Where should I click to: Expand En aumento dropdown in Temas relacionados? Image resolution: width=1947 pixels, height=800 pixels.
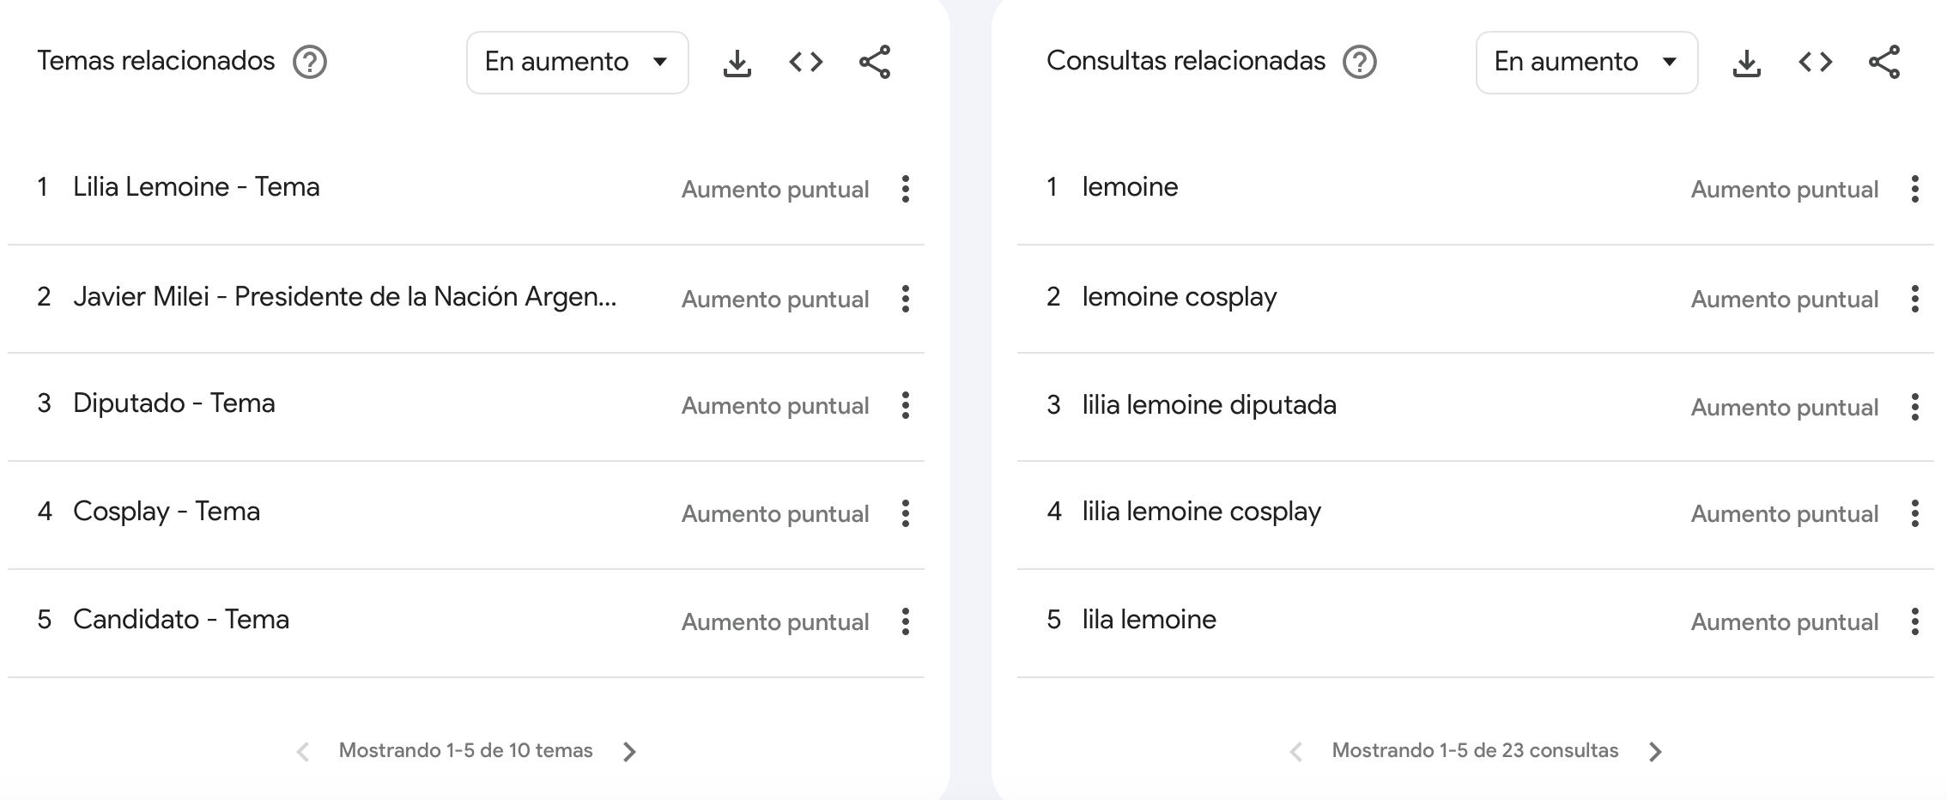pyautogui.click(x=577, y=63)
